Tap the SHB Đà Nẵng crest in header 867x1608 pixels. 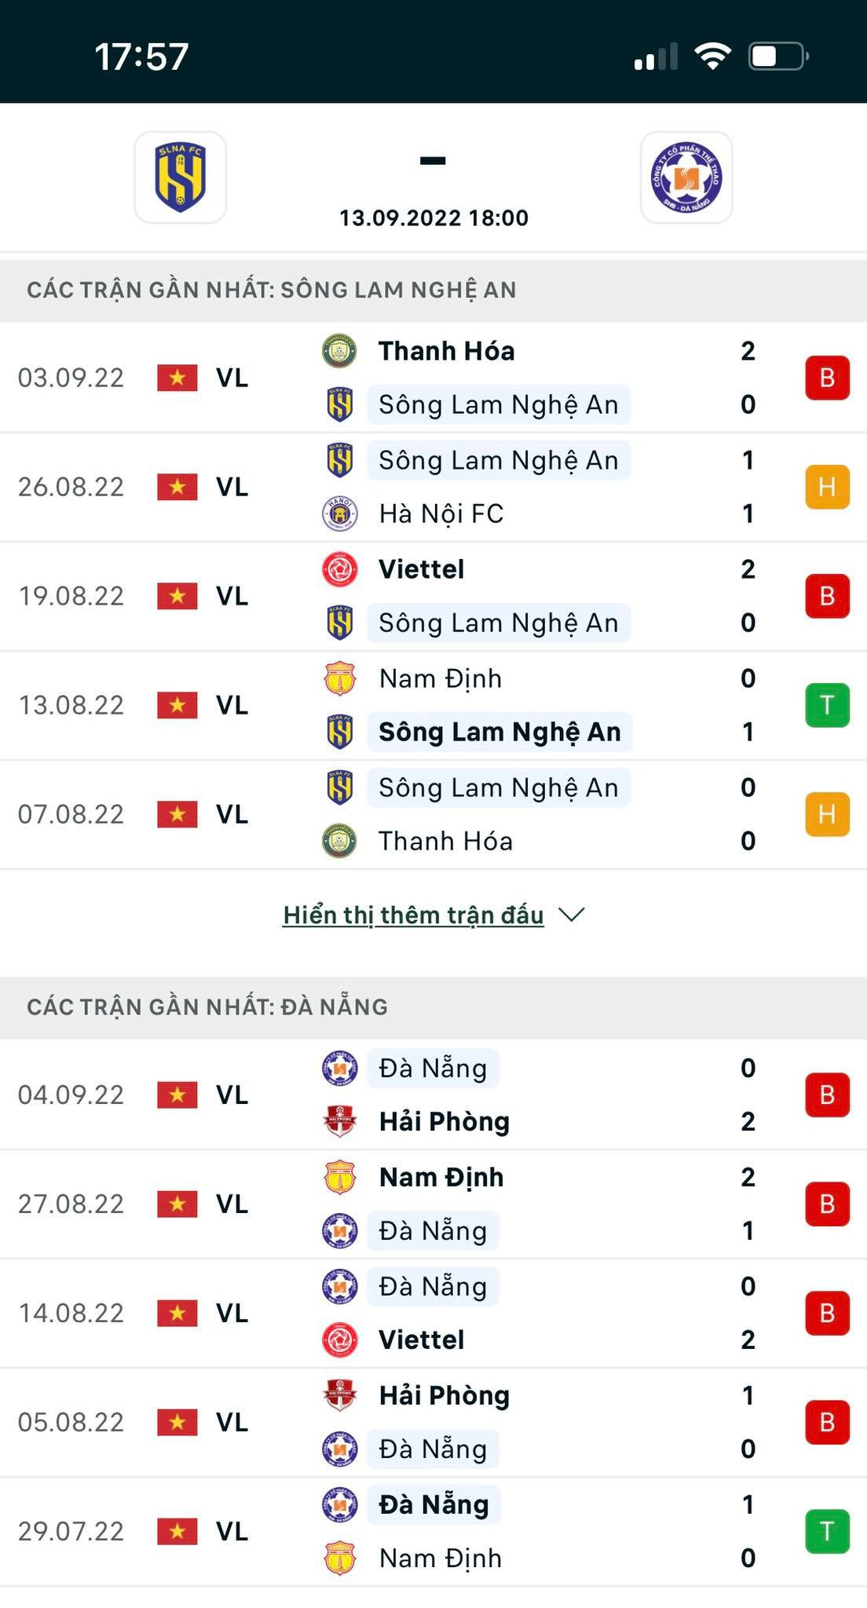click(x=686, y=177)
